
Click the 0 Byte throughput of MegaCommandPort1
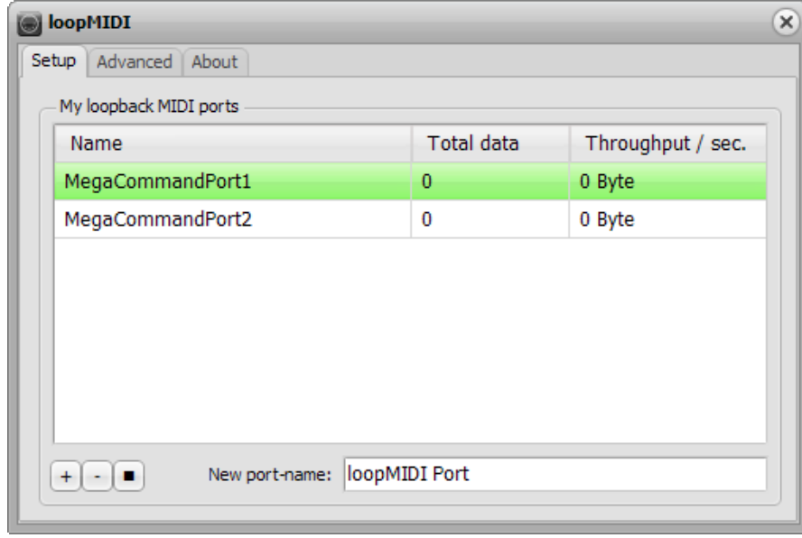point(666,181)
